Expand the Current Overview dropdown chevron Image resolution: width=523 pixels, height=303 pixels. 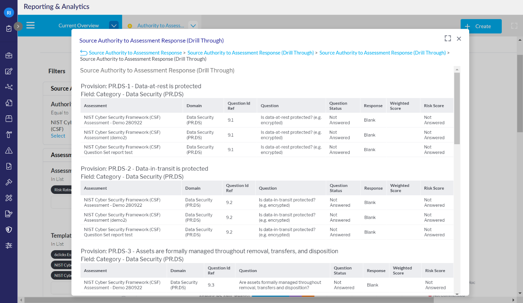tap(114, 26)
